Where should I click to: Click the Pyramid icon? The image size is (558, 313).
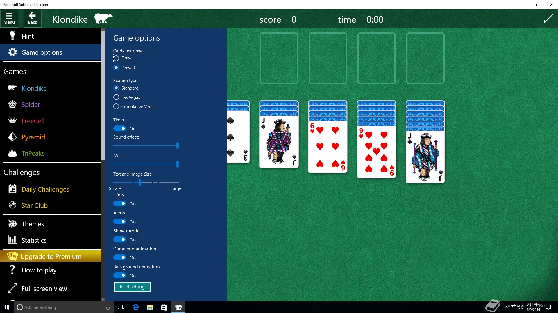[x=12, y=137]
